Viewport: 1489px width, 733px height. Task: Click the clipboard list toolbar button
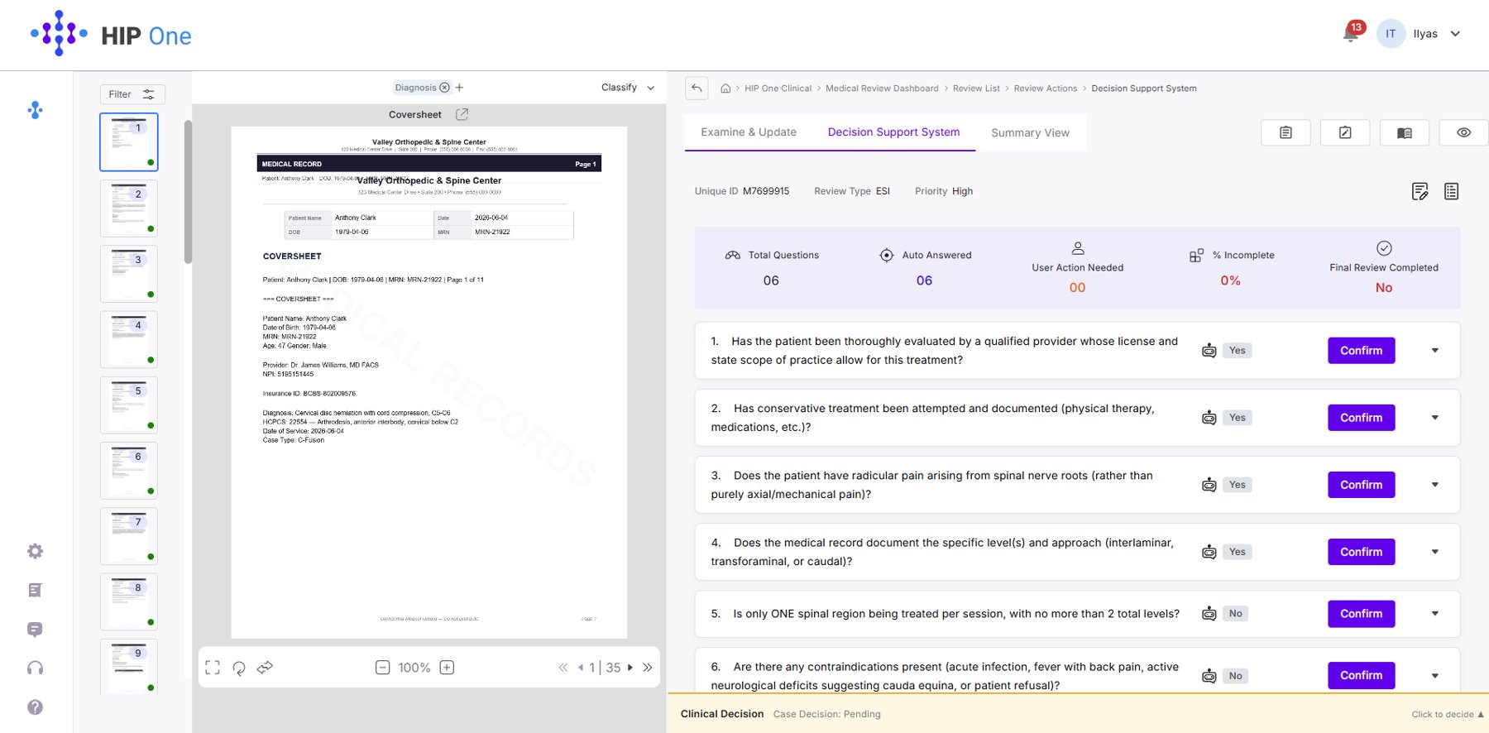click(1286, 132)
